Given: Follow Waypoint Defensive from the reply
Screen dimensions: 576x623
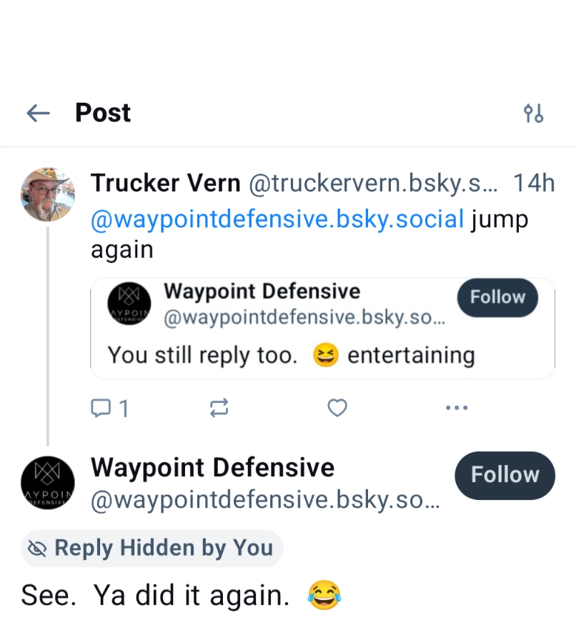Looking at the screenshot, I should [x=505, y=475].
